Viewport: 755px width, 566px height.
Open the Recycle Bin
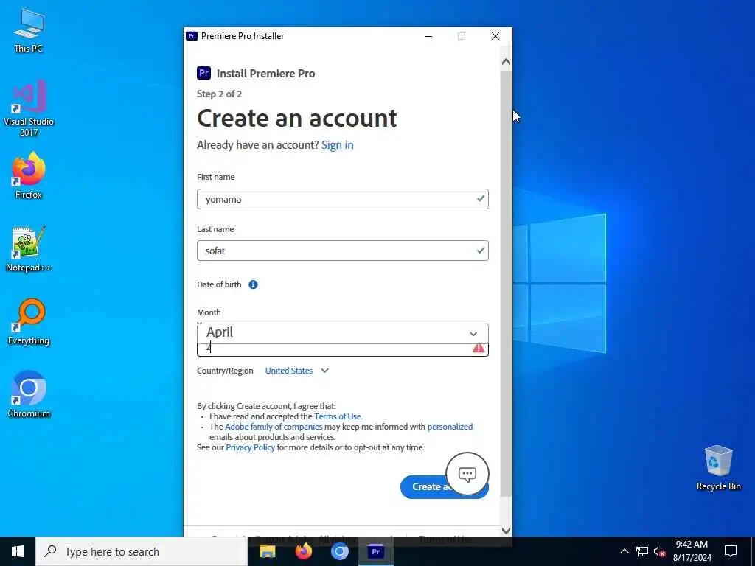(718, 468)
